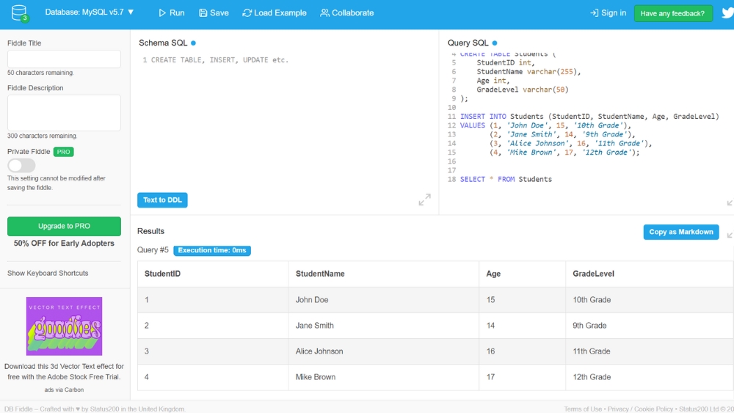The width and height of the screenshot is (734, 413).
Task: Click the Save floppy disk icon
Action: [x=203, y=12]
